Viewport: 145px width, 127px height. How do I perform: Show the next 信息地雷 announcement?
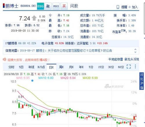coord(135,52)
